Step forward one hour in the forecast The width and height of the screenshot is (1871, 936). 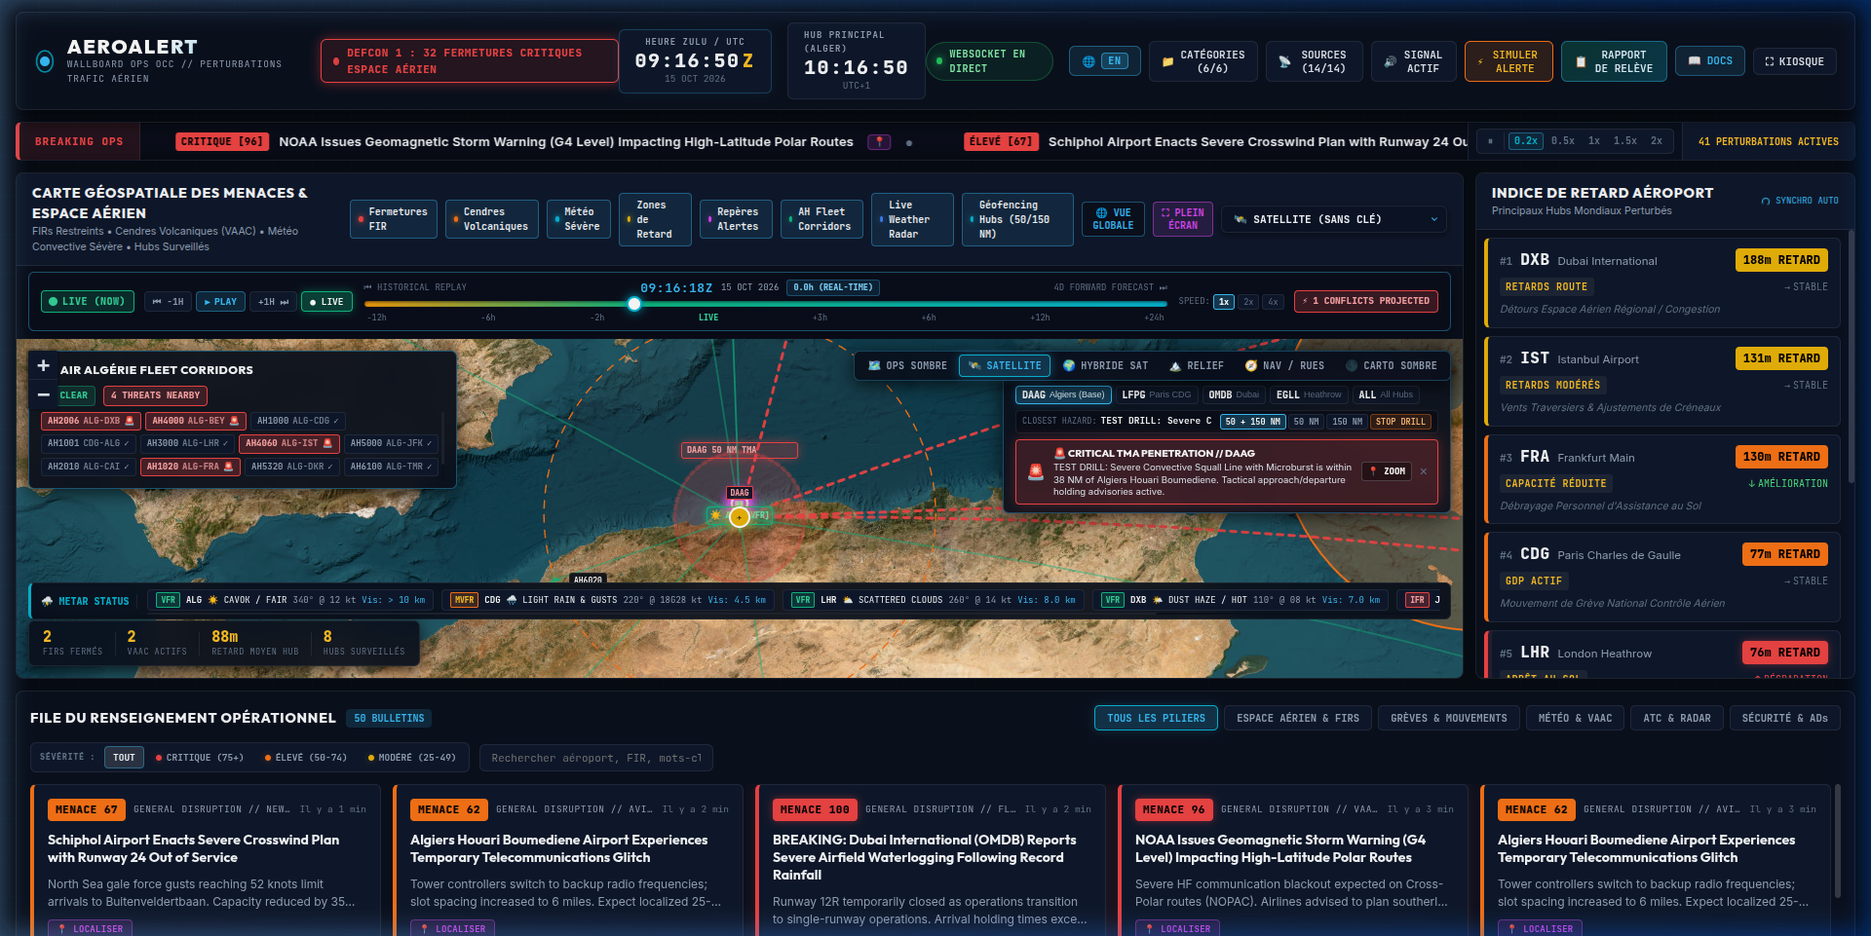pyautogui.click(x=273, y=302)
